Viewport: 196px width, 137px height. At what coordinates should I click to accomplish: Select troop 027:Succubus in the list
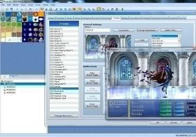click(64, 91)
